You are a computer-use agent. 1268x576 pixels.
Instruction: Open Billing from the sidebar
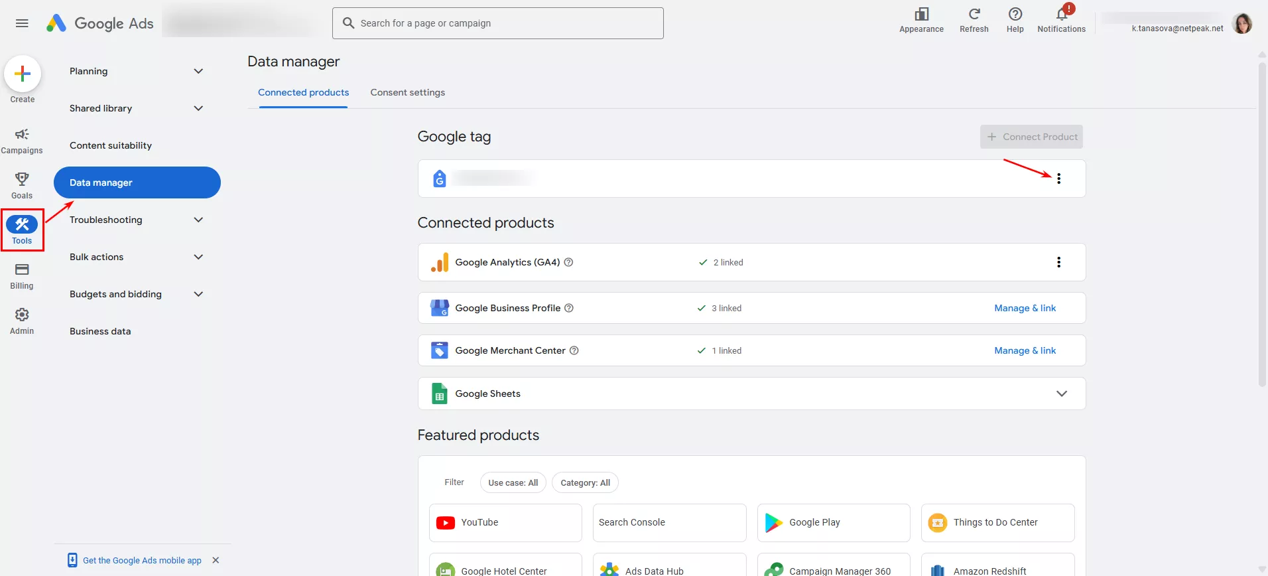point(22,276)
